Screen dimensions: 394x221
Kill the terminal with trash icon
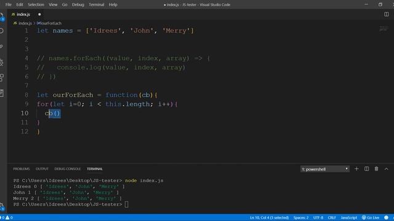pyautogui.click(x=376, y=169)
